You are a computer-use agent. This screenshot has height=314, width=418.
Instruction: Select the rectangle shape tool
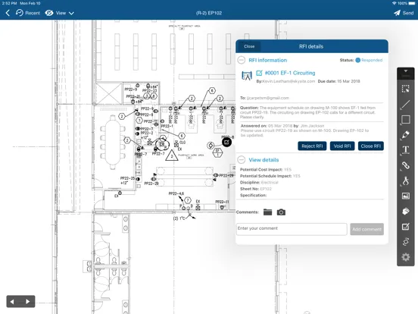[405, 120]
